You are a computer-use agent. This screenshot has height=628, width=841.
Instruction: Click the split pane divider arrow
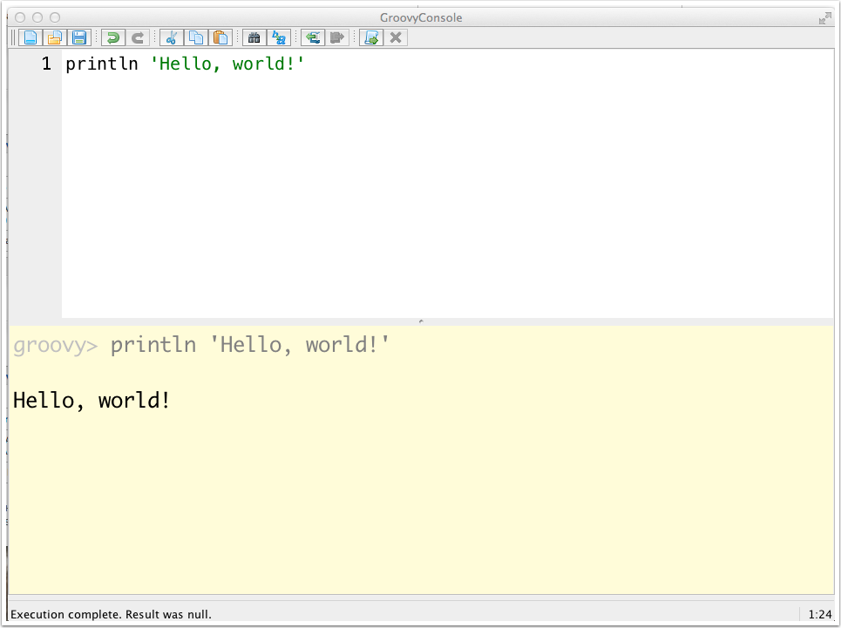pyautogui.click(x=421, y=321)
